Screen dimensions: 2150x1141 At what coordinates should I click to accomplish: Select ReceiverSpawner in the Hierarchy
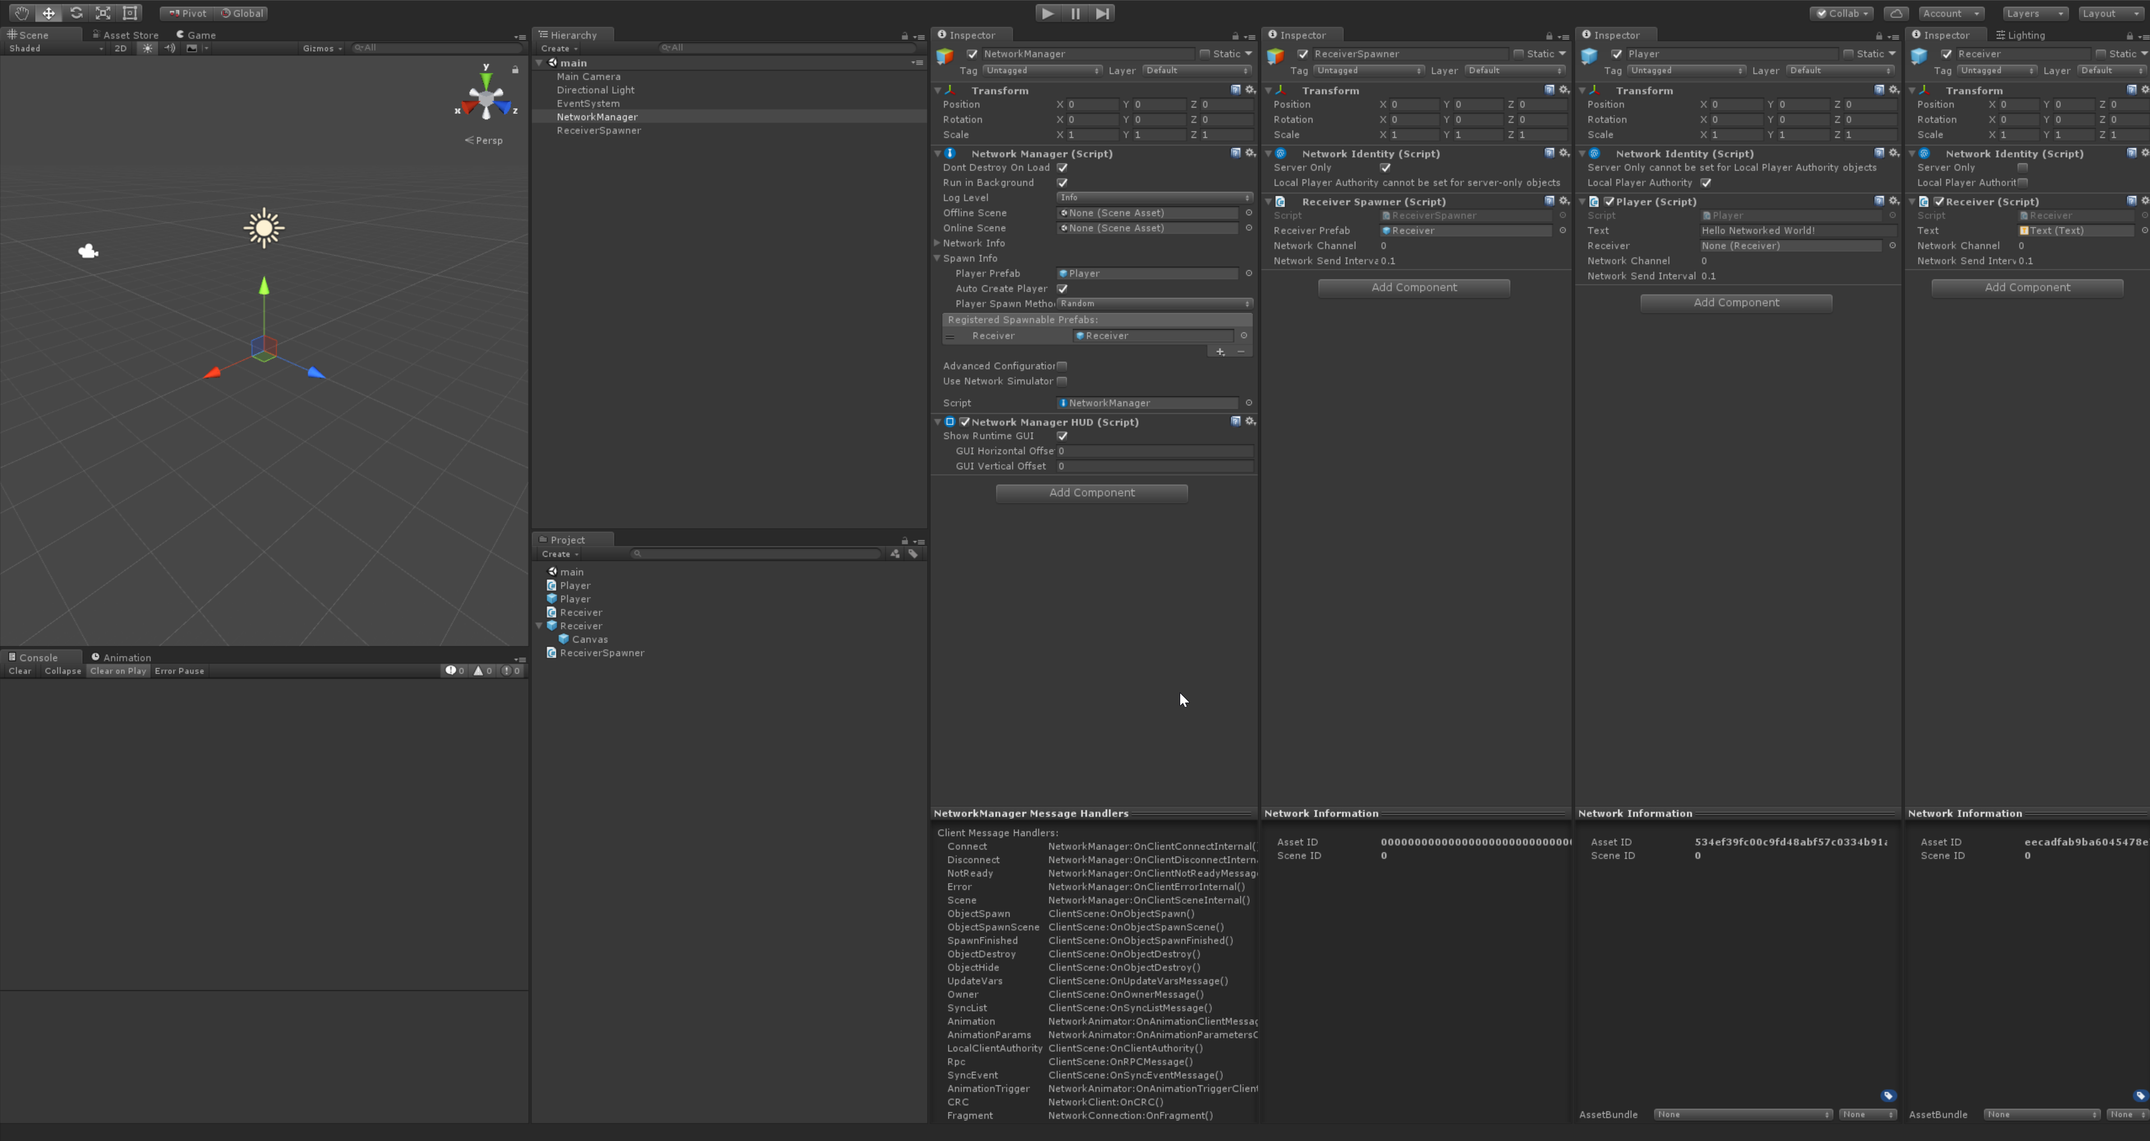pos(599,131)
